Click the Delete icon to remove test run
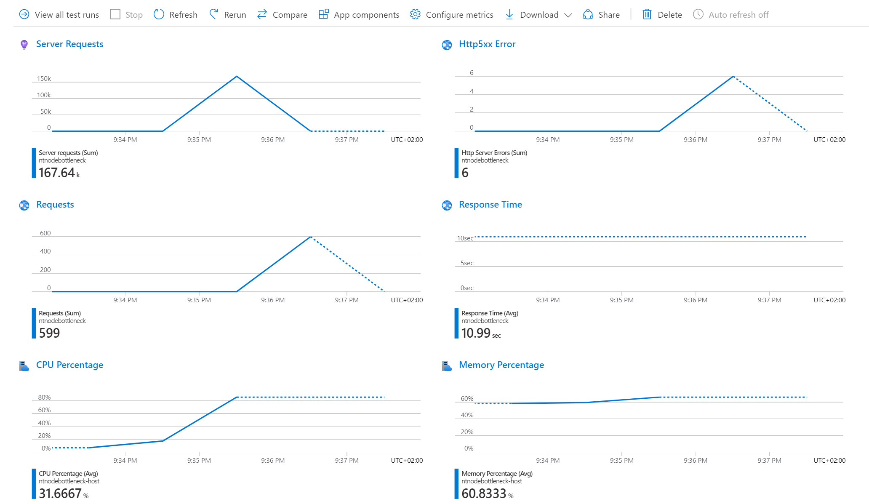This screenshot has height=504, width=869. (x=650, y=14)
